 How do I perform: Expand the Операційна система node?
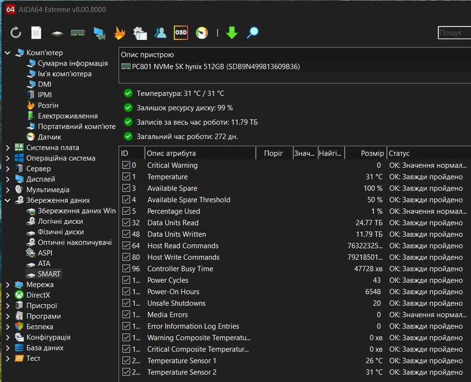[8, 158]
